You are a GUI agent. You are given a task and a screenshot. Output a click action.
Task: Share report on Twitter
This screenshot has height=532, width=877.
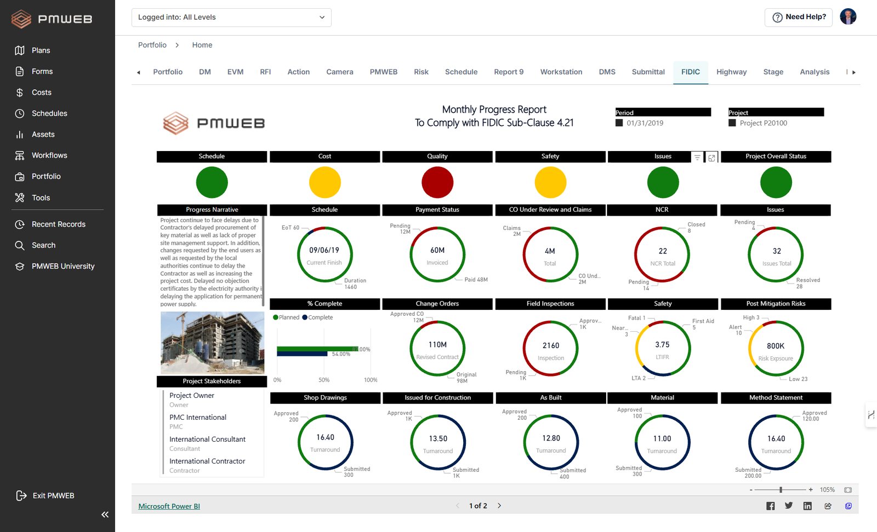coord(789,506)
